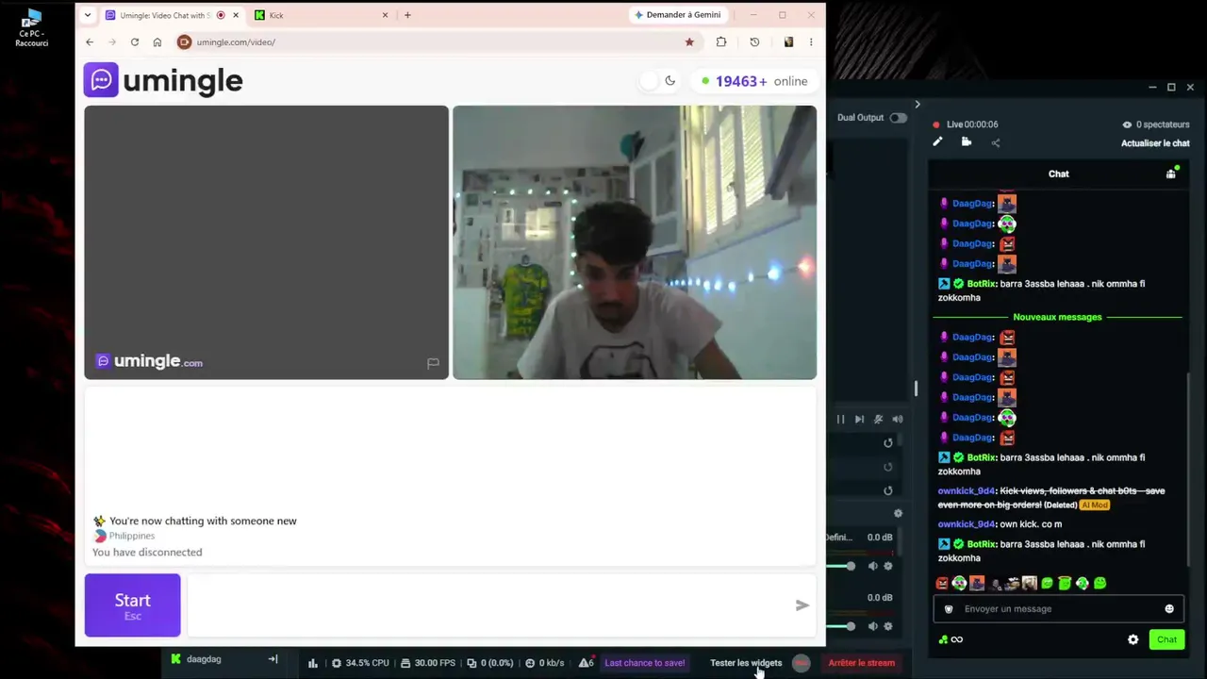Toggle Umingle dark mode switch
This screenshot has width=1207, height=679.
point(659,81)
